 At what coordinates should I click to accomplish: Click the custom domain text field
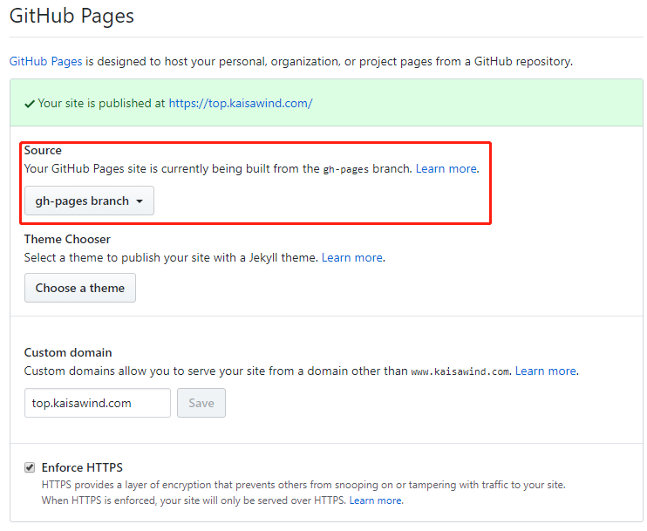(97, 403)
